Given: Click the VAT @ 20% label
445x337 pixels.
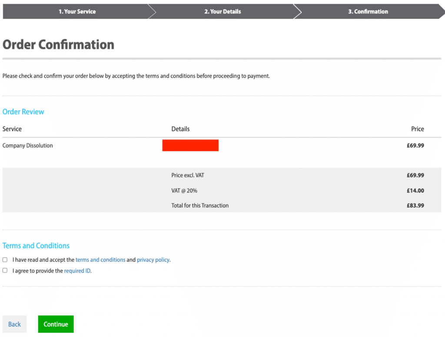Looking at the screenshot, I should (184, 190).
